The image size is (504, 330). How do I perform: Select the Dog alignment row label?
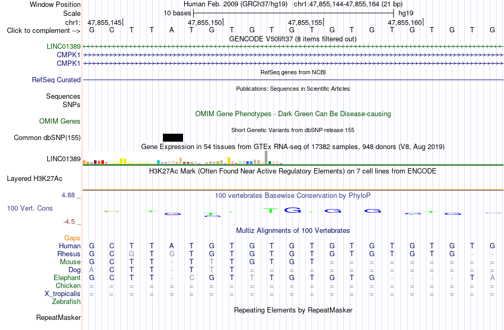coord(75,270)
